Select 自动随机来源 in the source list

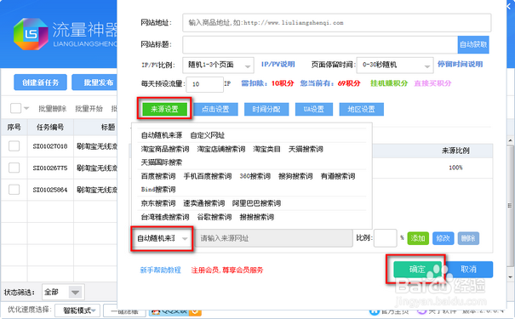[x=162, y=135]
